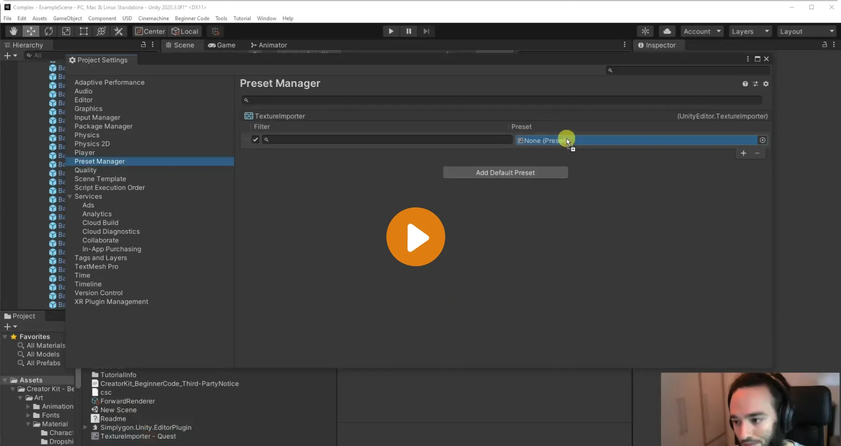Screen dimensions: 841x446
Task: Select the Move tool
Action: 31,31
